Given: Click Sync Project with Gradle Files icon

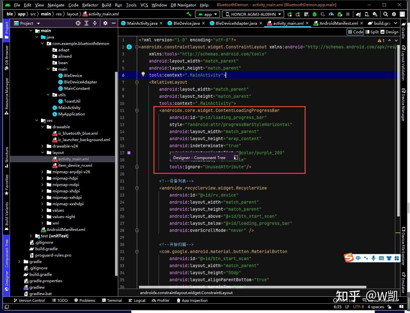Looking at the screenshot, I should pyautogui.click(x=358, y=14).
